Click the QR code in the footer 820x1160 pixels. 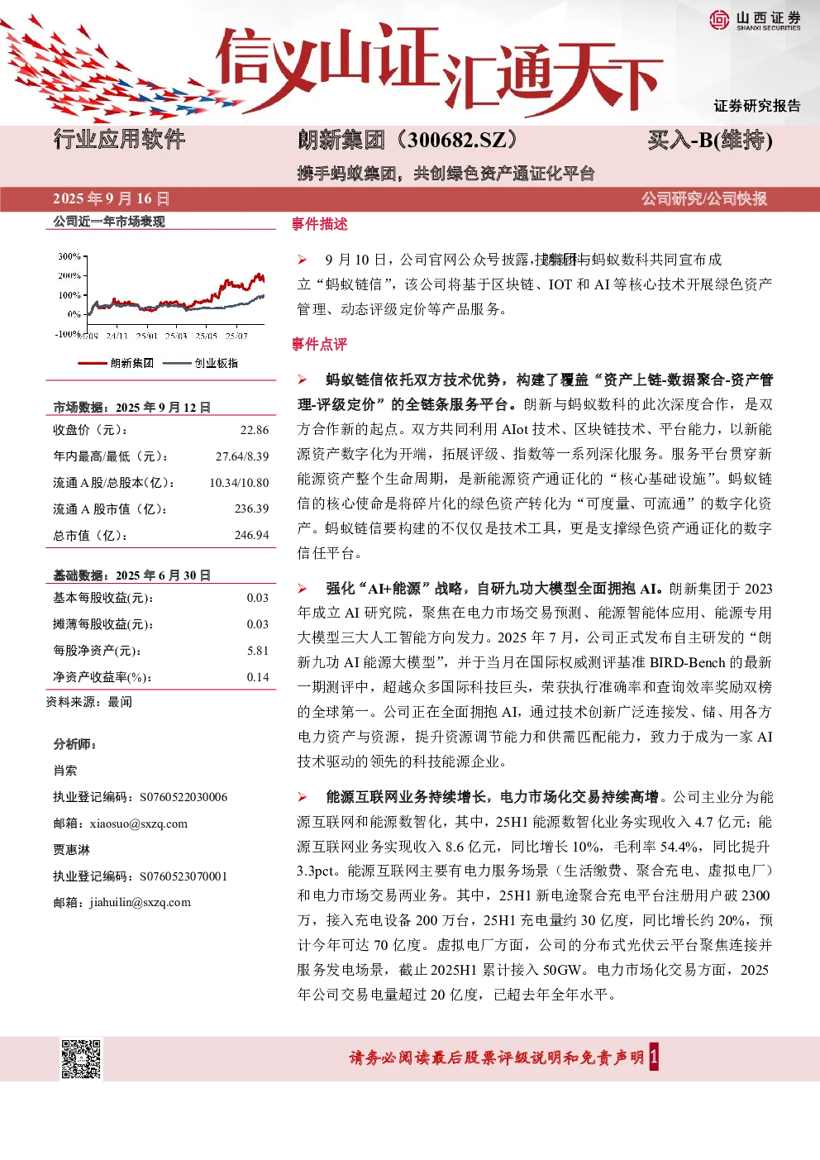coord(81,1058)
